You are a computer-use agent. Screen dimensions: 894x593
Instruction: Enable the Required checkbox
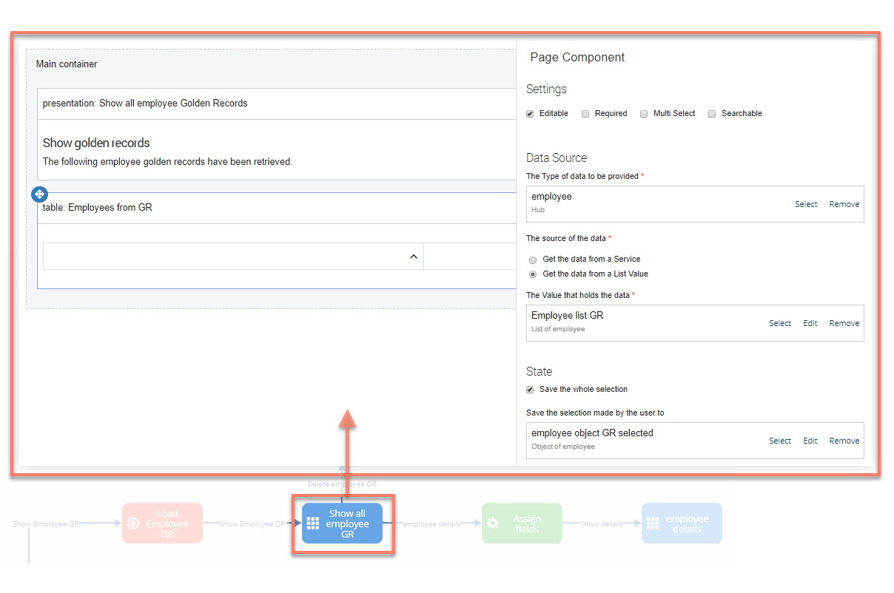tap(585, 114)
